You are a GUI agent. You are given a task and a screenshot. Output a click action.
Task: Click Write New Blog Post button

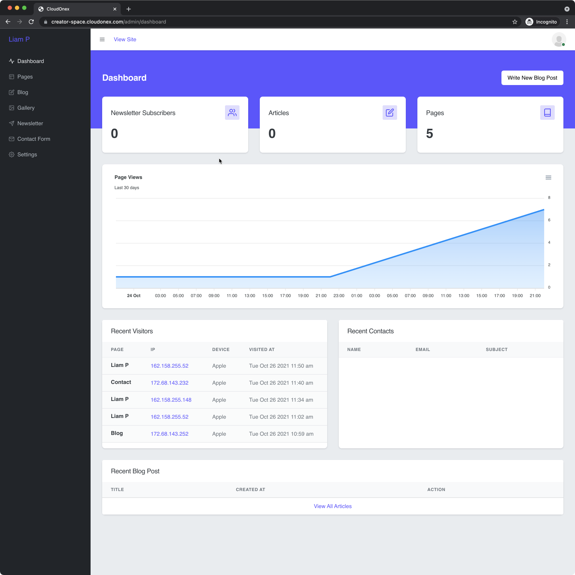[532, 78]
